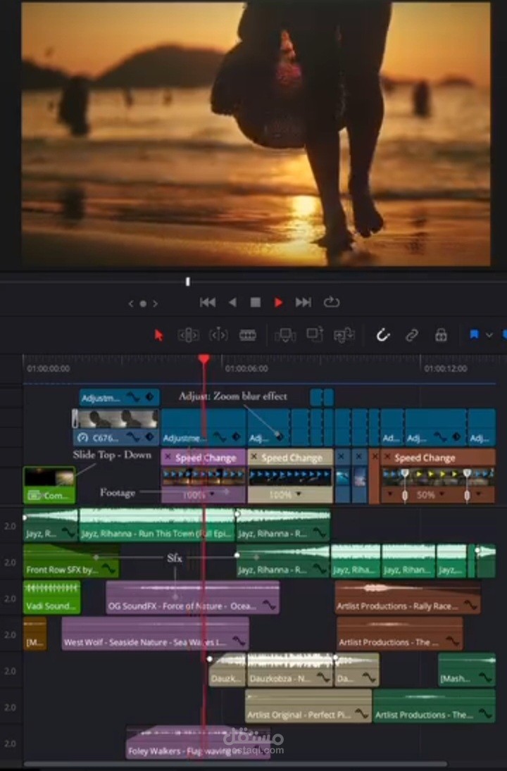Add a blue flag to the clip
The height and width of the screenshot is (771, 507).
(474, 335)
